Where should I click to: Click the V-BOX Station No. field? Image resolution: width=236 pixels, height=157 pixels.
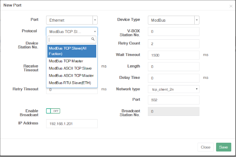pos(174,32)
